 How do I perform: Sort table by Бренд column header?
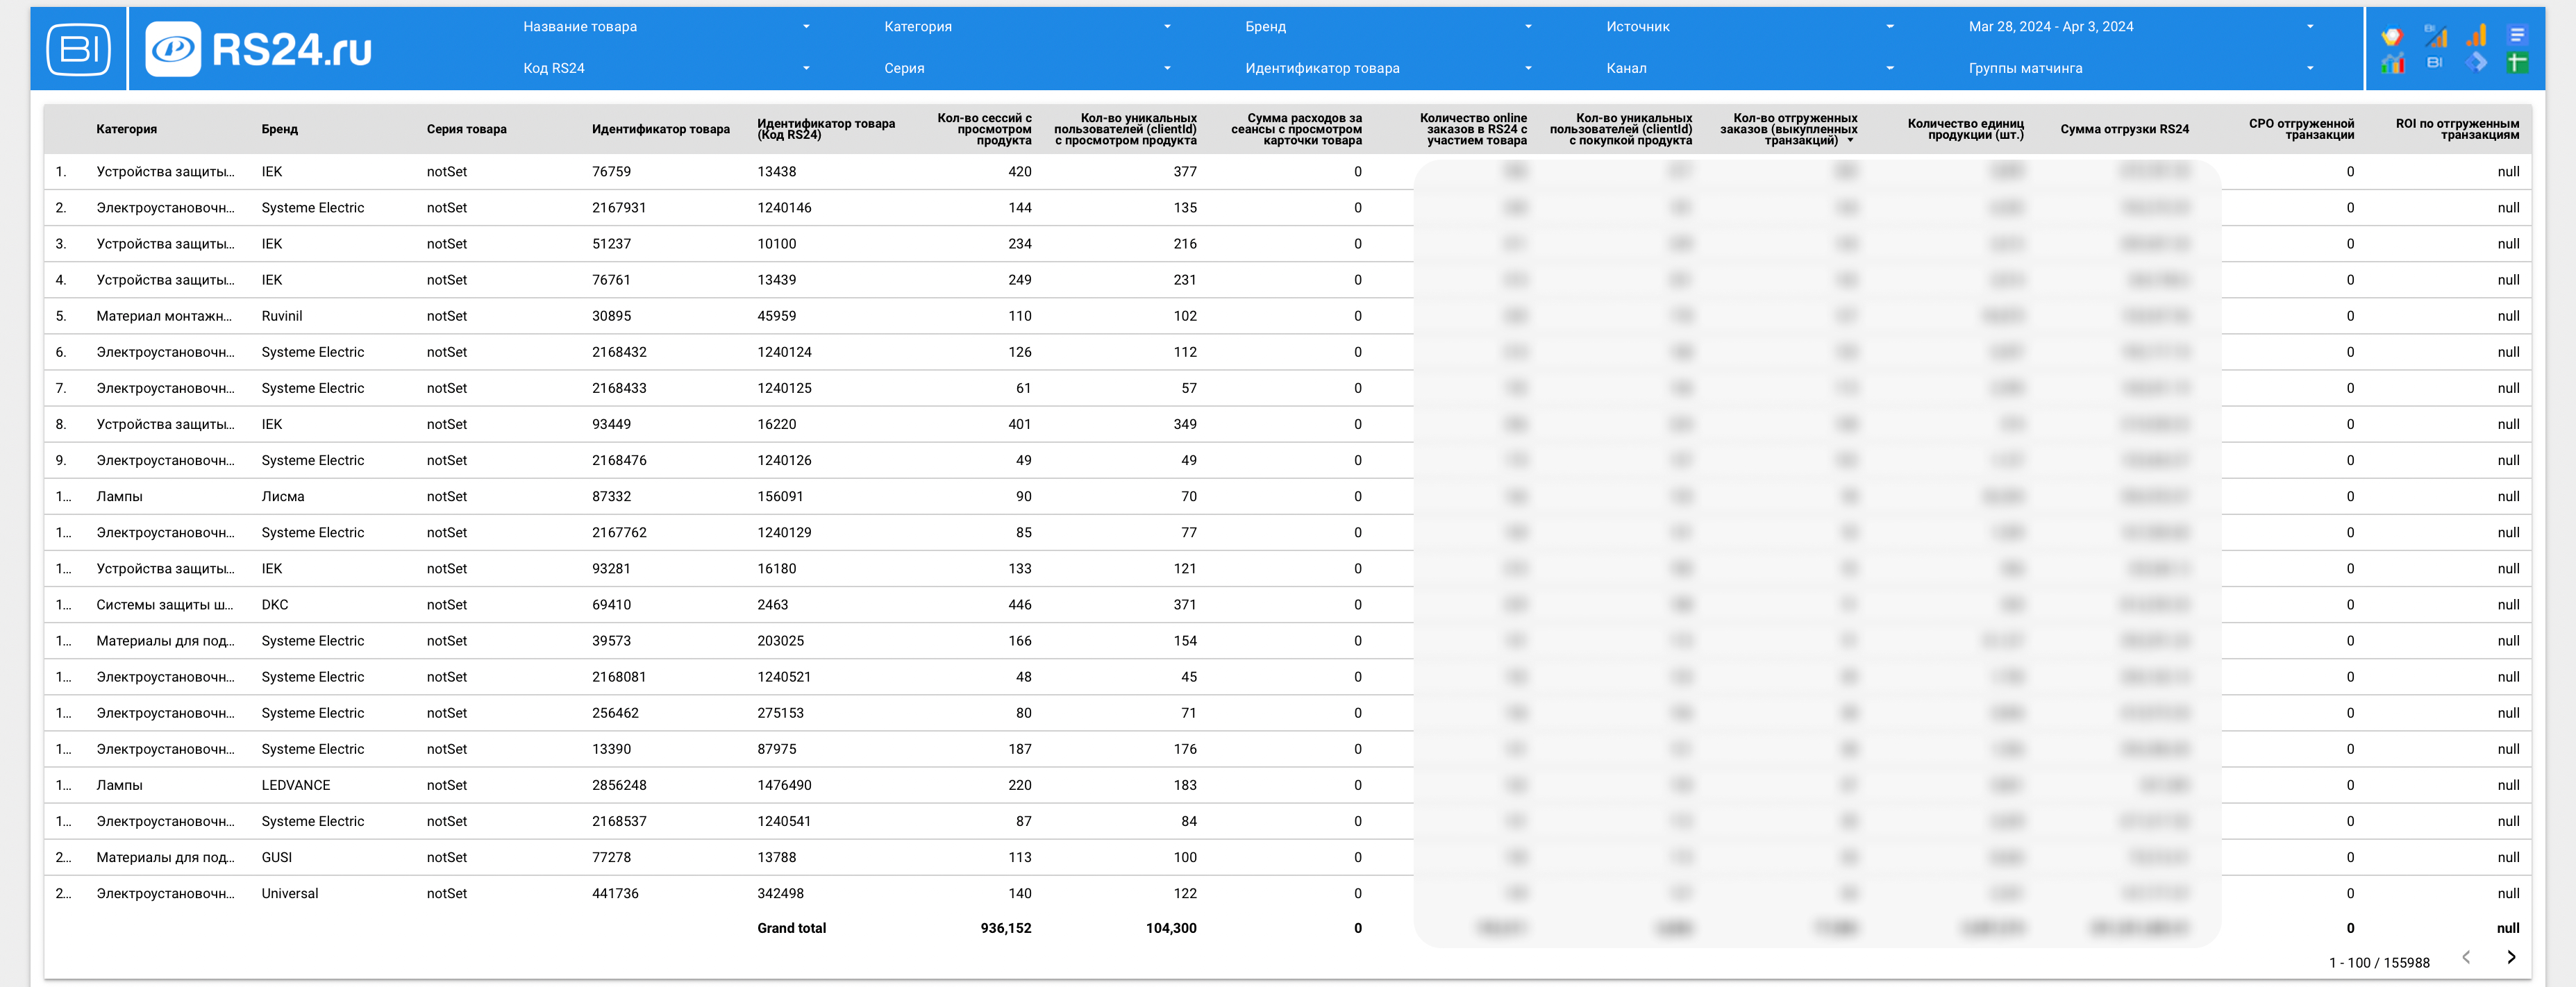tap(280, 129)
